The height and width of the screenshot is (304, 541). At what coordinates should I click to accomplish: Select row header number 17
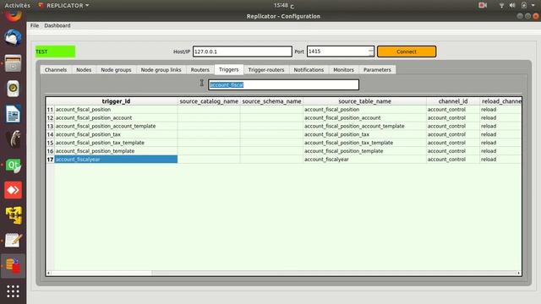pyautogui.click(x=50, y=160)
